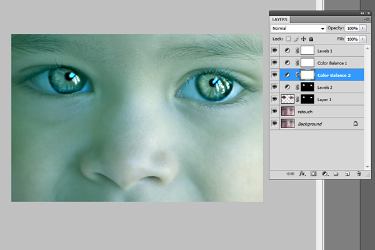Select the Layers panel tab
Screen dimensions: 375x250
tap(281, 20)
